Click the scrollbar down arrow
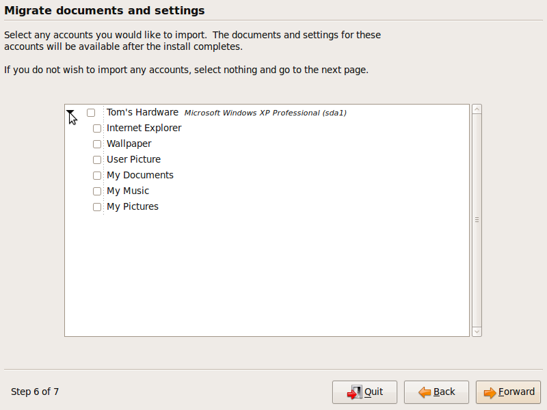 [x=476, y=331]
